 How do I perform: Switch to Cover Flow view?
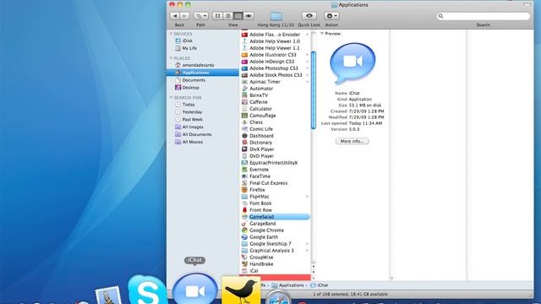(x=249, y=16)
